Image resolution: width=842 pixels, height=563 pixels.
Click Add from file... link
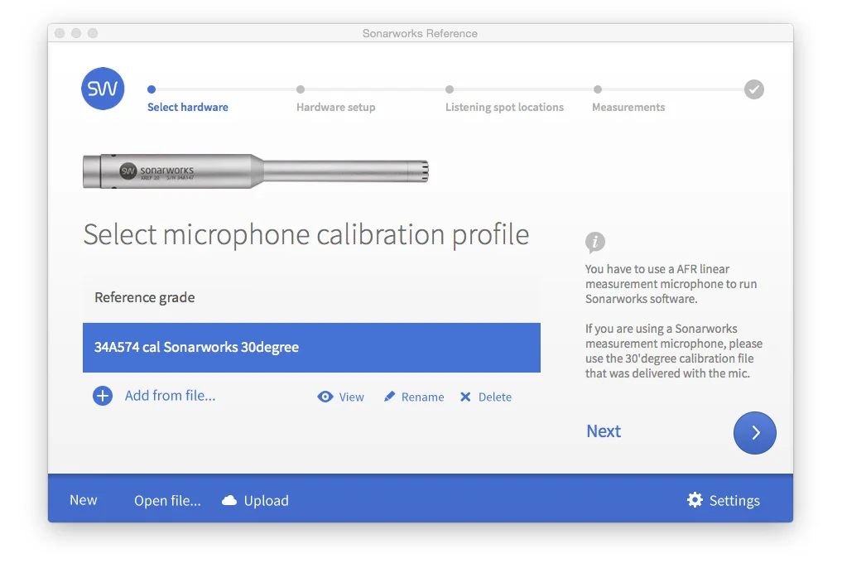click(x=171, y=396)
